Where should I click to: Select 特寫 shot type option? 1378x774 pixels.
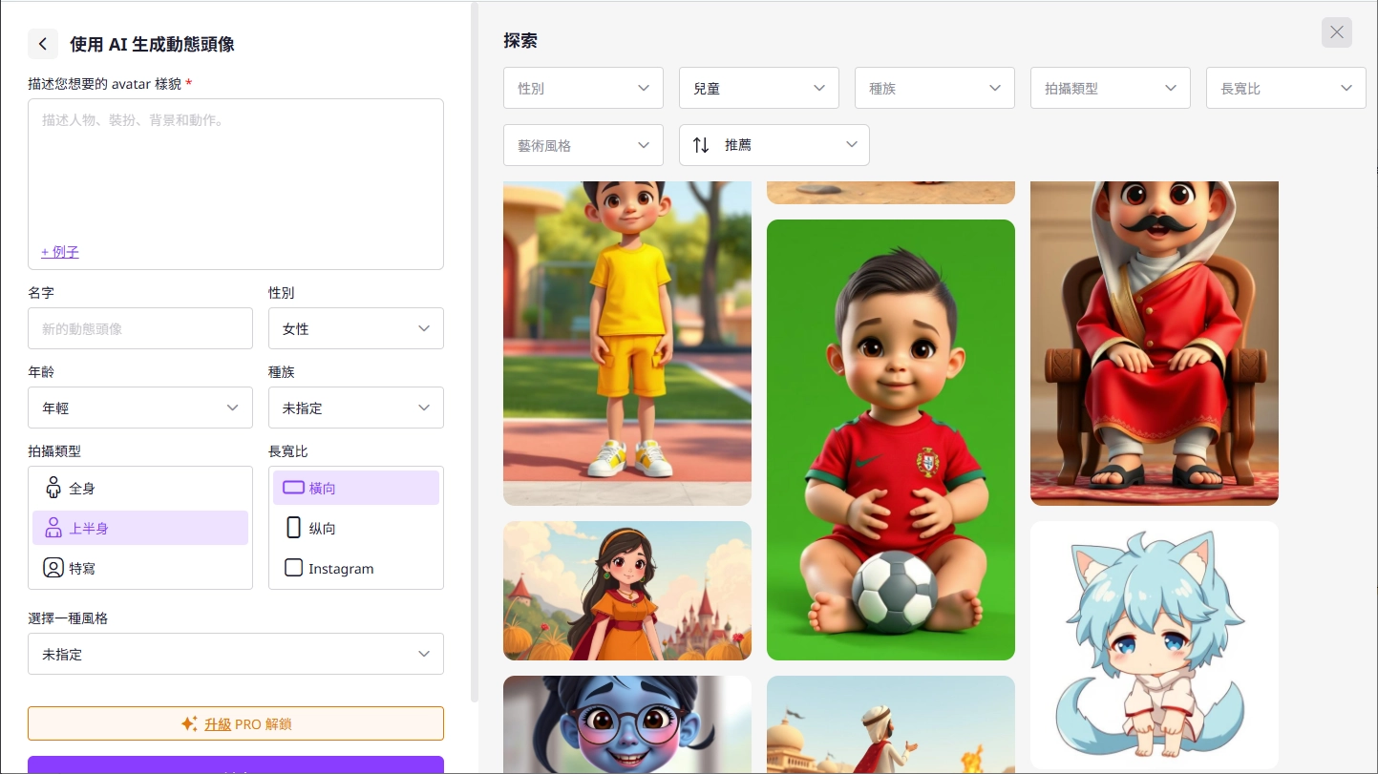pyautogui.click(x=140, y=568)
